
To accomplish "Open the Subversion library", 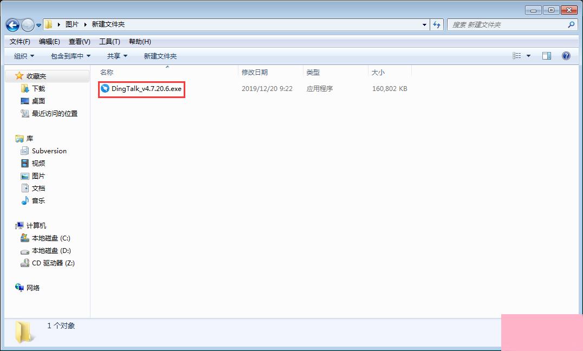I will 49,151.
